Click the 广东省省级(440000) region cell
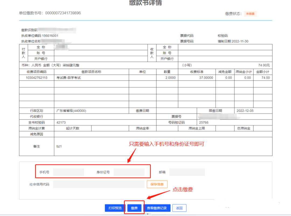Image resolution: width=291 pixels, height=216 pixels. pos(71,111)
